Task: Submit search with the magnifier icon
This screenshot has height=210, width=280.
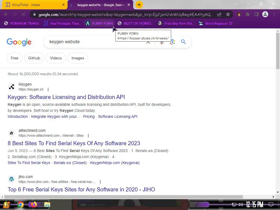Action: [183, 42]
